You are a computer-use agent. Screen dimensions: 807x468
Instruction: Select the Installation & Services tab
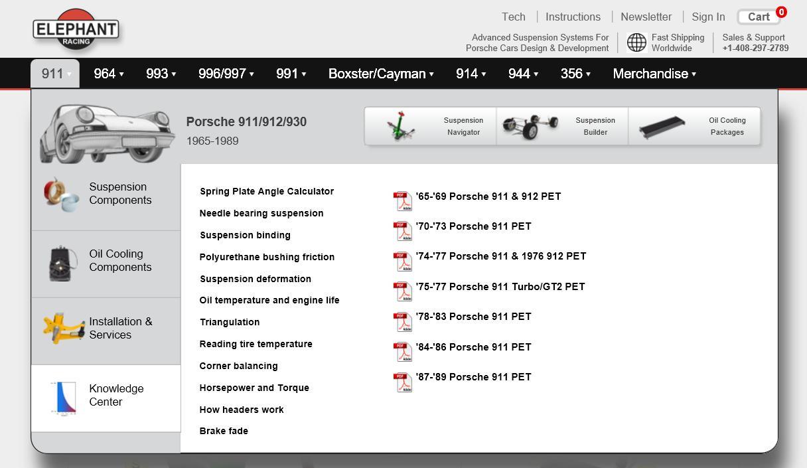pos(106,331)
